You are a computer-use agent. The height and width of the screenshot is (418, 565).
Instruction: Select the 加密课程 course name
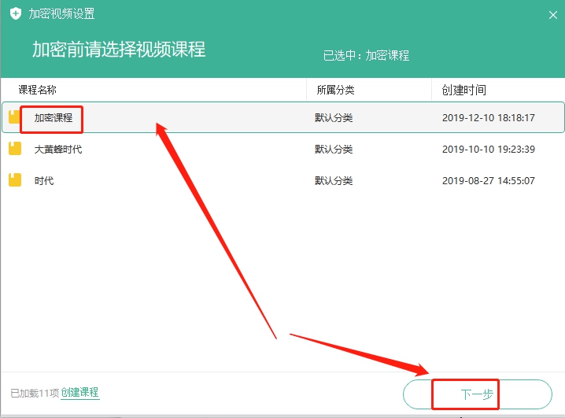[x=53, y=118]
